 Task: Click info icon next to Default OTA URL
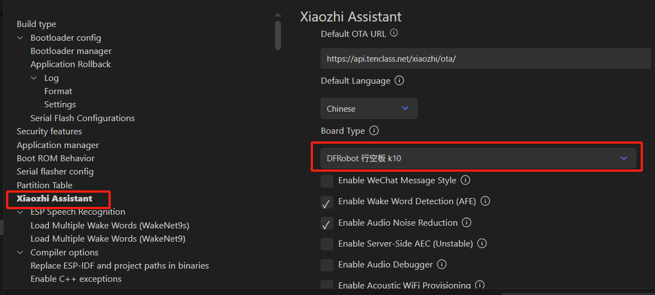(x=394, y=33)
